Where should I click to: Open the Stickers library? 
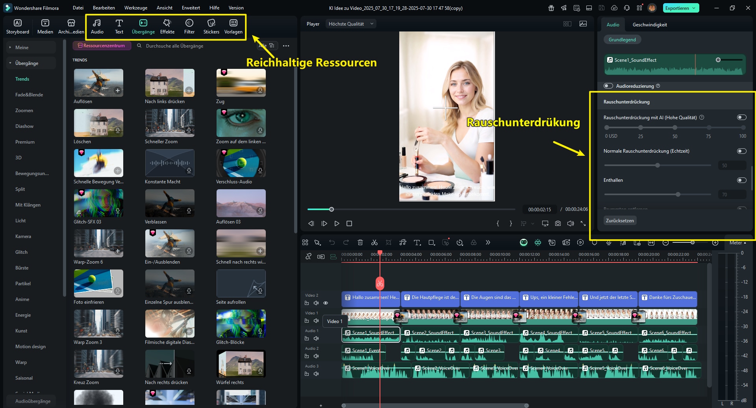tap(211, 27)
